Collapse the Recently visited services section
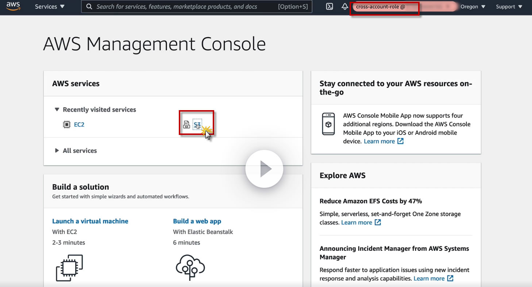Image resolution: width=532 pixels, height=287 pixels. pyautogui.click(x=95, y=109)
